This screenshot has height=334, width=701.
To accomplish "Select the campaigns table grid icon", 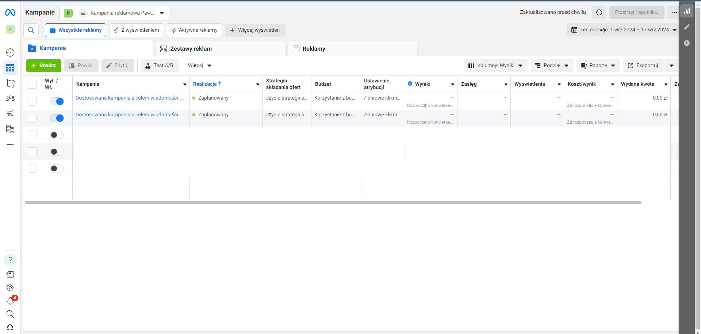I will coord(10,68).
